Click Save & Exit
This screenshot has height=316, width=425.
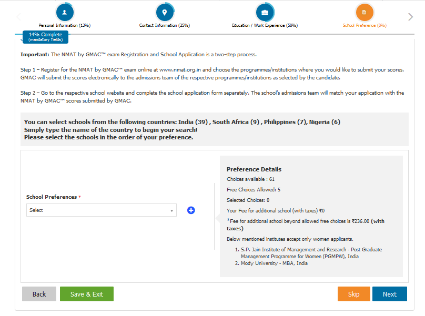(x=86, y=294)
